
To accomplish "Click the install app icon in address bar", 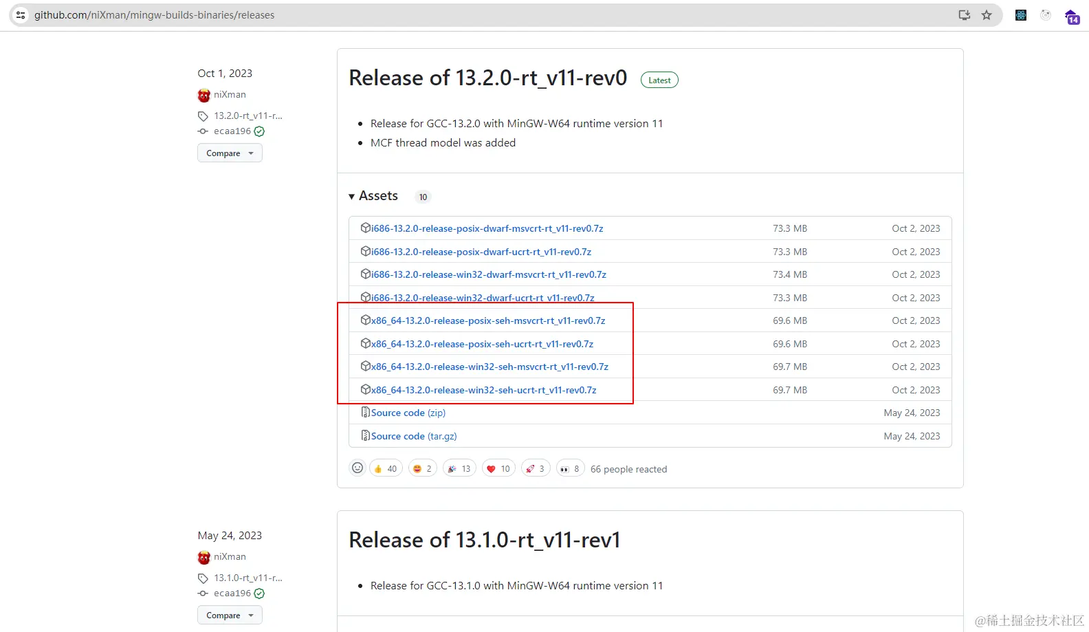I will (x=965, y=14).
